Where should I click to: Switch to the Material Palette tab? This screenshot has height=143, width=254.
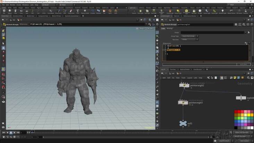tap(185, 69)
